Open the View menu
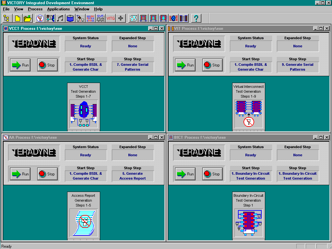The height and width of the screenshot is (249, 332). (x=18, y=9)
